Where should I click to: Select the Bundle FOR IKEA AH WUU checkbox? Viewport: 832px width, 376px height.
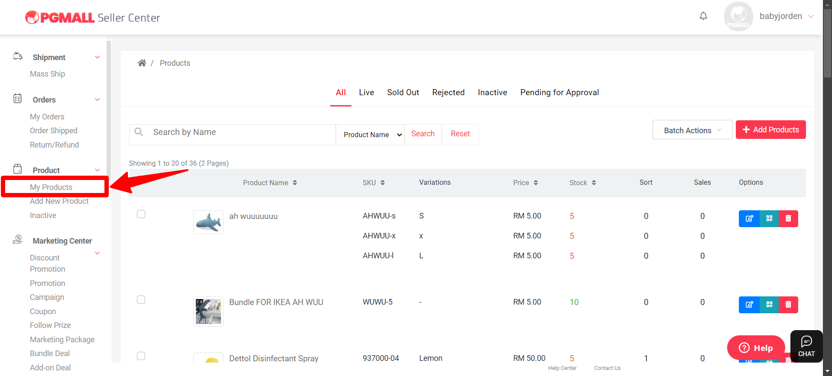pos(141,300)
